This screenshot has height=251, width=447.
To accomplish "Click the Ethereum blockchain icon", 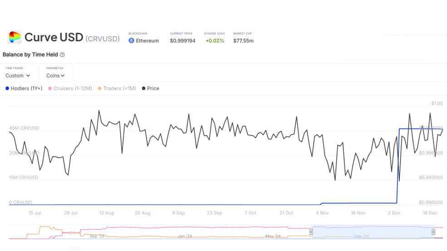I will (131, 41).
